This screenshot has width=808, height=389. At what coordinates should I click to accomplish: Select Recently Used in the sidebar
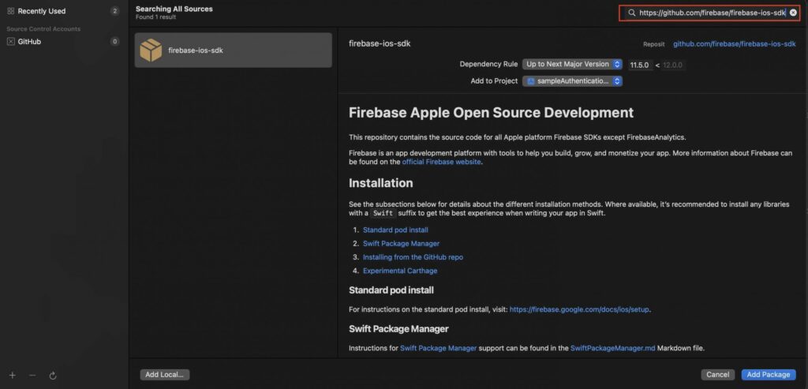[x=42, y=11]
